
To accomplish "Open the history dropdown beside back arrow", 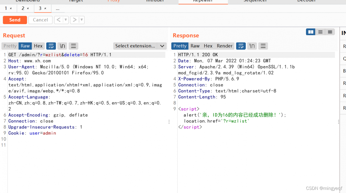I will (x=66, y=20).
